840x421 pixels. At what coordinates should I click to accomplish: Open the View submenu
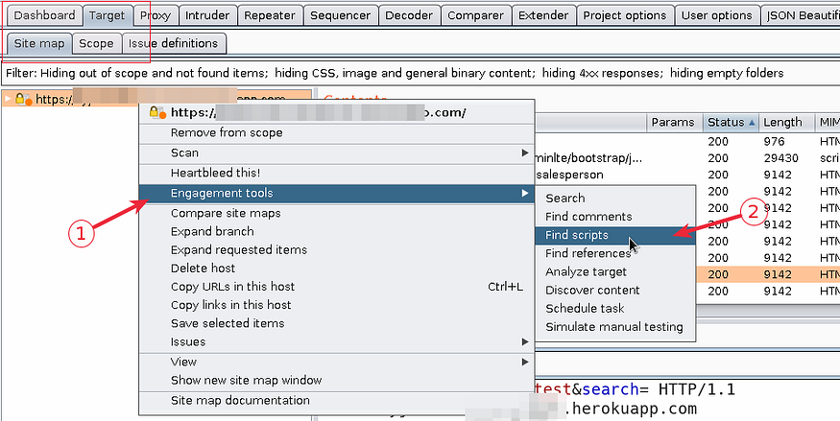pos(183,362)
